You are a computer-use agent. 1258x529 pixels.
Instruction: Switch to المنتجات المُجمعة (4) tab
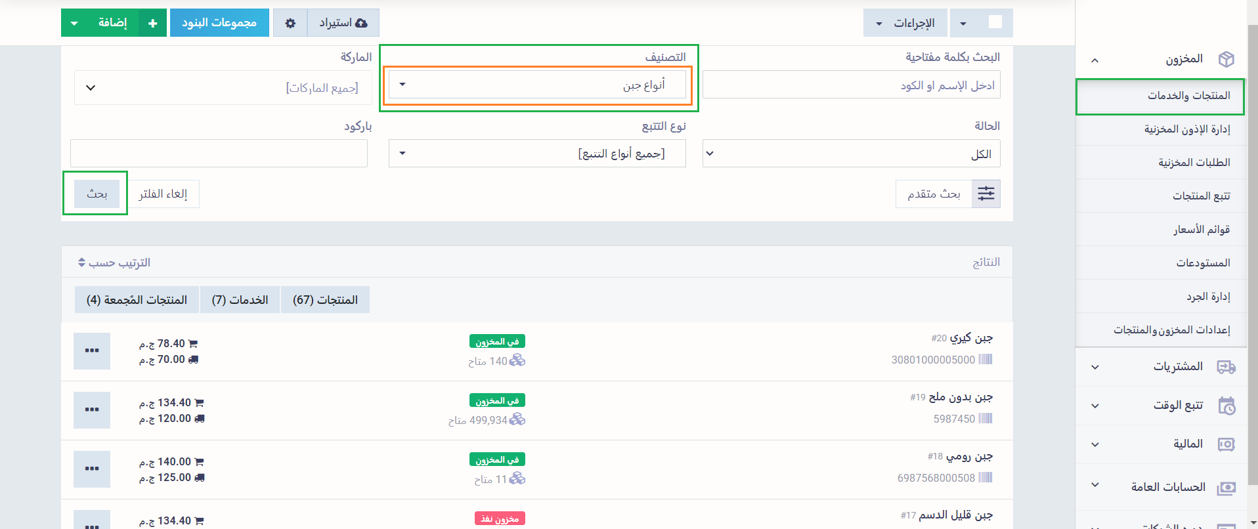pos(137,300)
